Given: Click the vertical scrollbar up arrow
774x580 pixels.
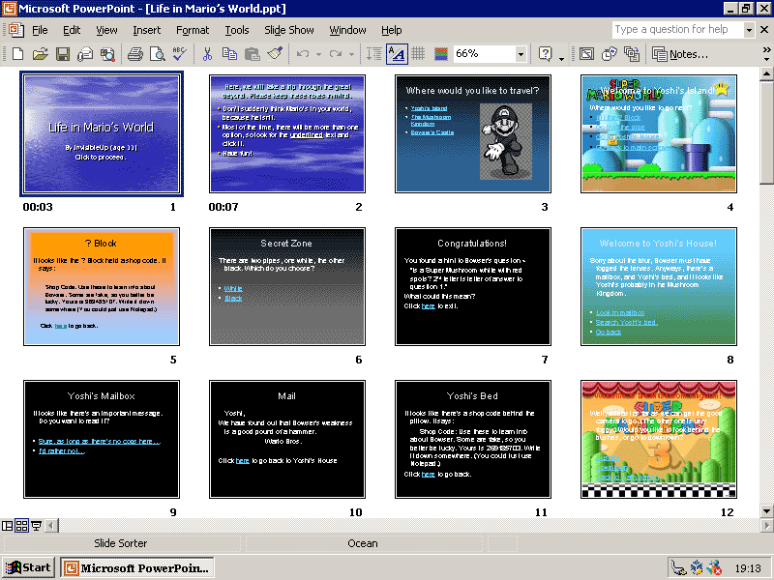Looking at the screenshot, I should [x=766, y=74].
